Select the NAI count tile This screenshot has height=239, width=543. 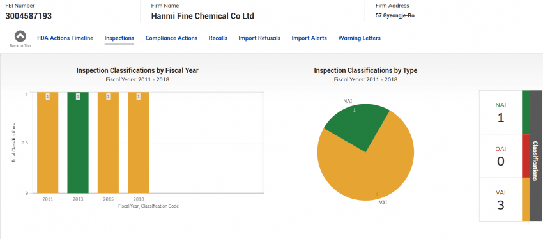tap(500, 112)
